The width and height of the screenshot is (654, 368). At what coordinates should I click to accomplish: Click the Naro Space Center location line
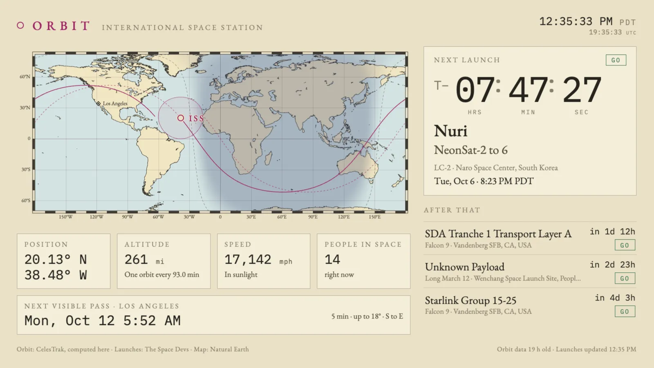[x=496, y=168]
